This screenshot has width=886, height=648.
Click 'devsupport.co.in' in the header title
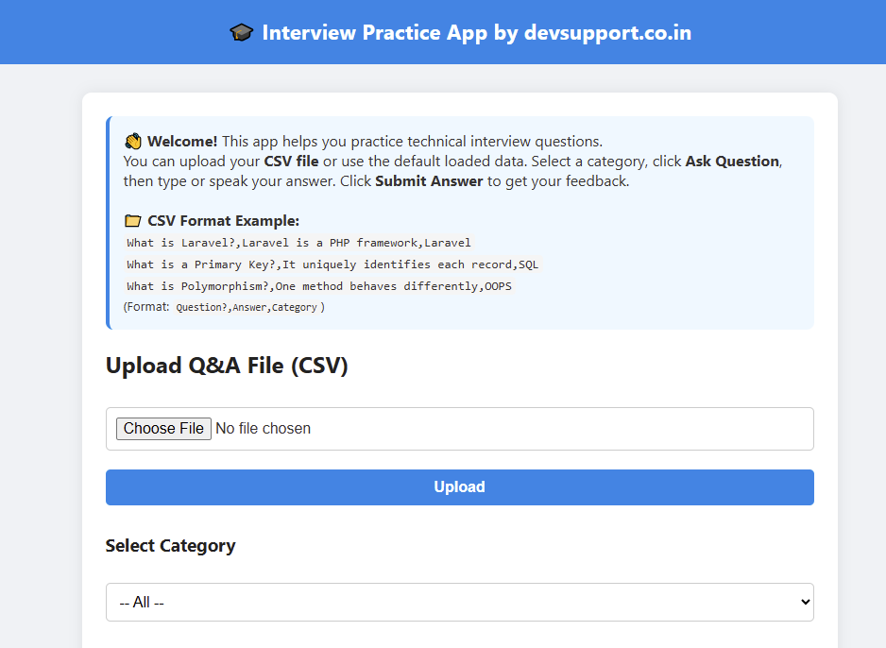[x=607, y=32]
